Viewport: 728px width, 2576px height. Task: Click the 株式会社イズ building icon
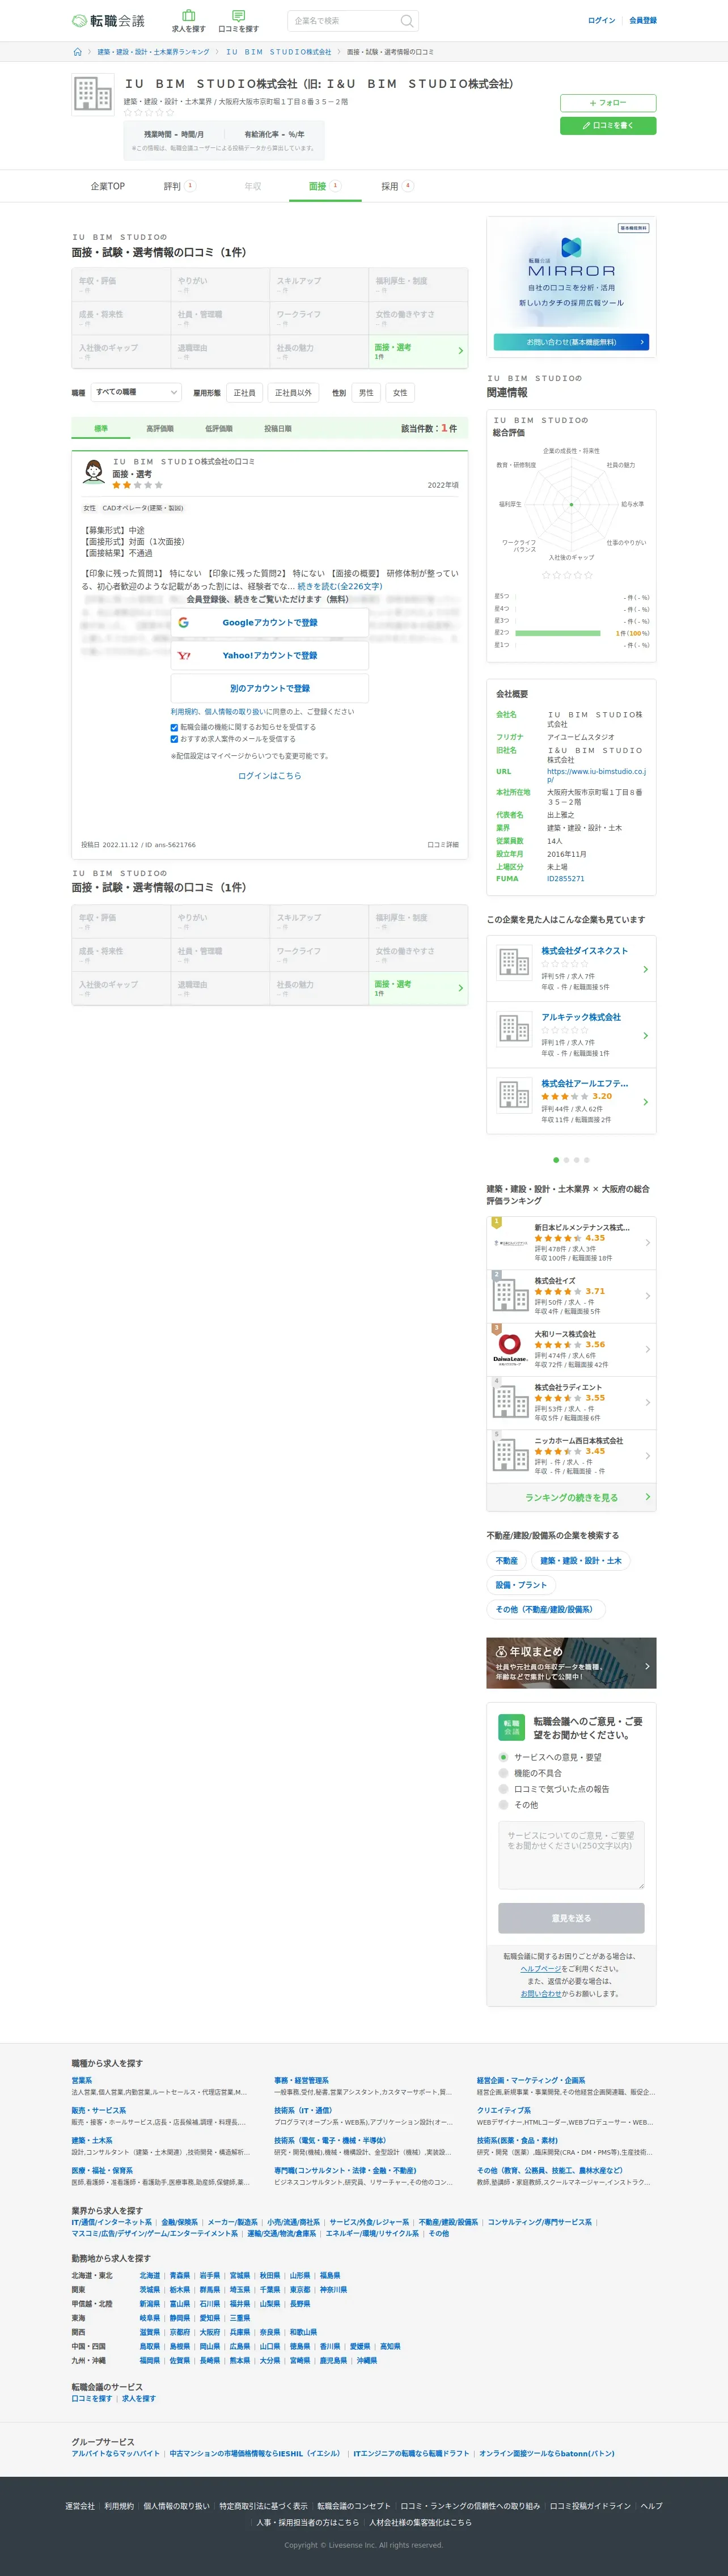[x=510, y=1296]
